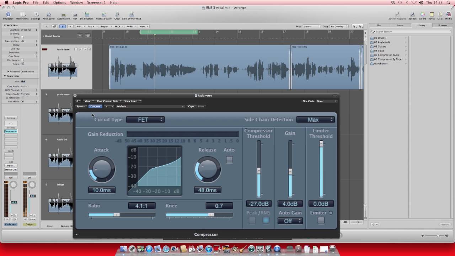Click the Ratio slider handle

117,215
